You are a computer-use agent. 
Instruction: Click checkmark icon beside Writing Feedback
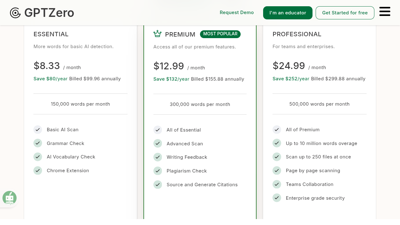coord(158,157)
